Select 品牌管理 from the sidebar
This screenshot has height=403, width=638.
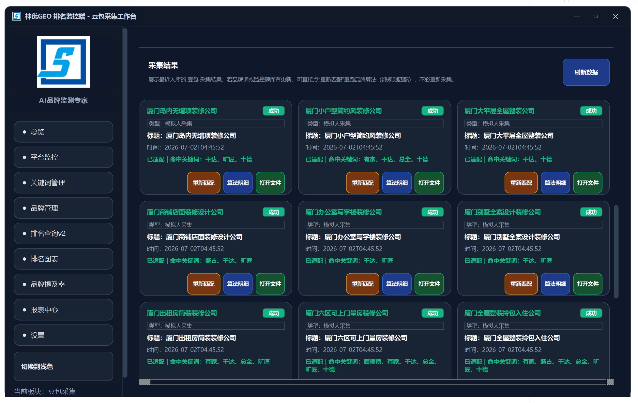(x=64, y=208)
